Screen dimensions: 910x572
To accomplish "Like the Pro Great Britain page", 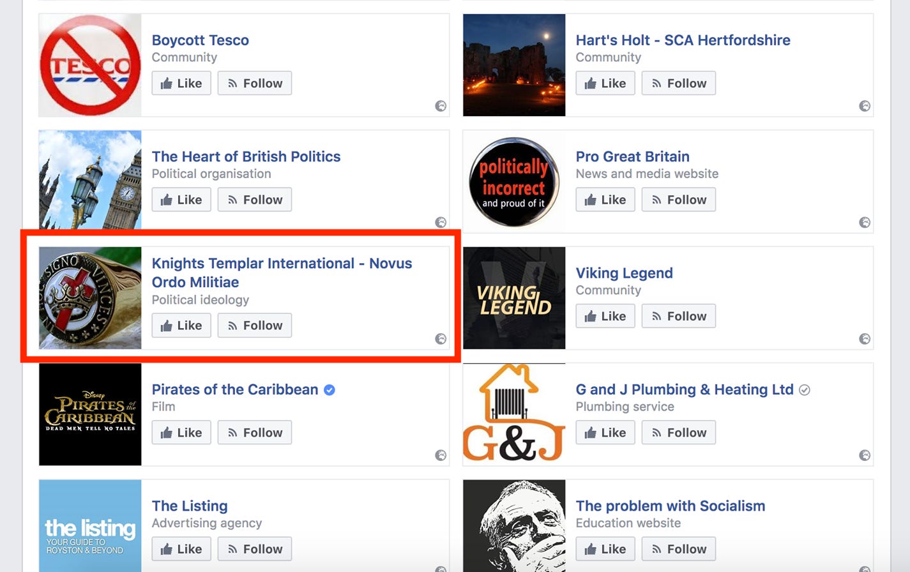I will [x=605, y=200].
